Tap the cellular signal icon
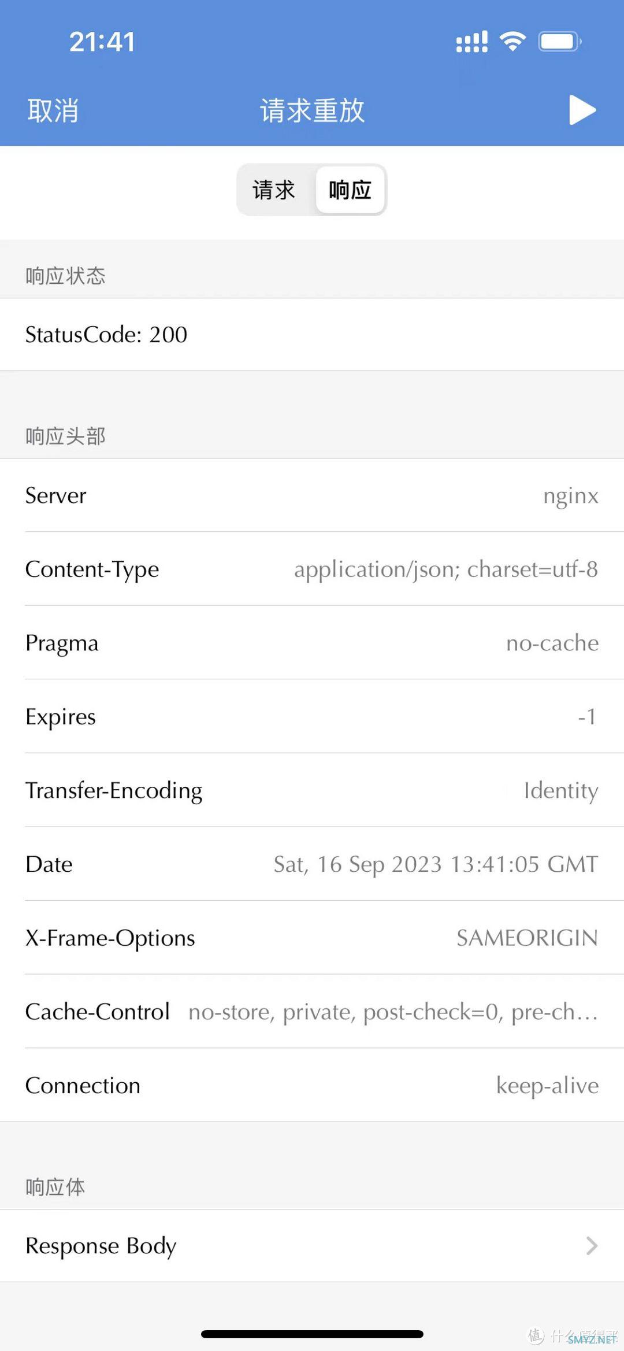 click(x=472, y=42)
